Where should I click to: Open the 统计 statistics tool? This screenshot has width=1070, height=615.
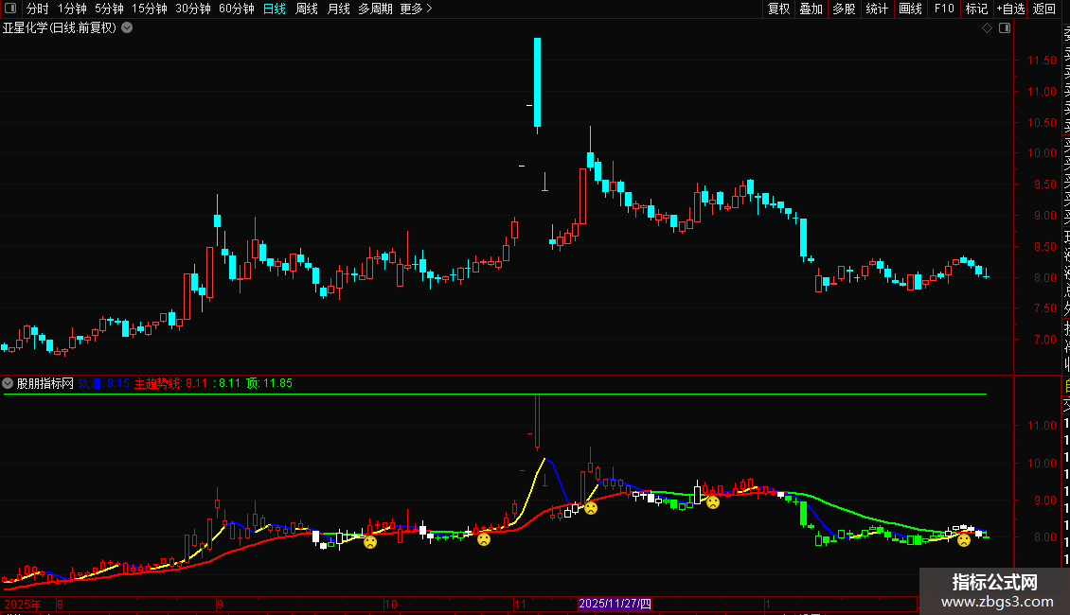point(877,9)
